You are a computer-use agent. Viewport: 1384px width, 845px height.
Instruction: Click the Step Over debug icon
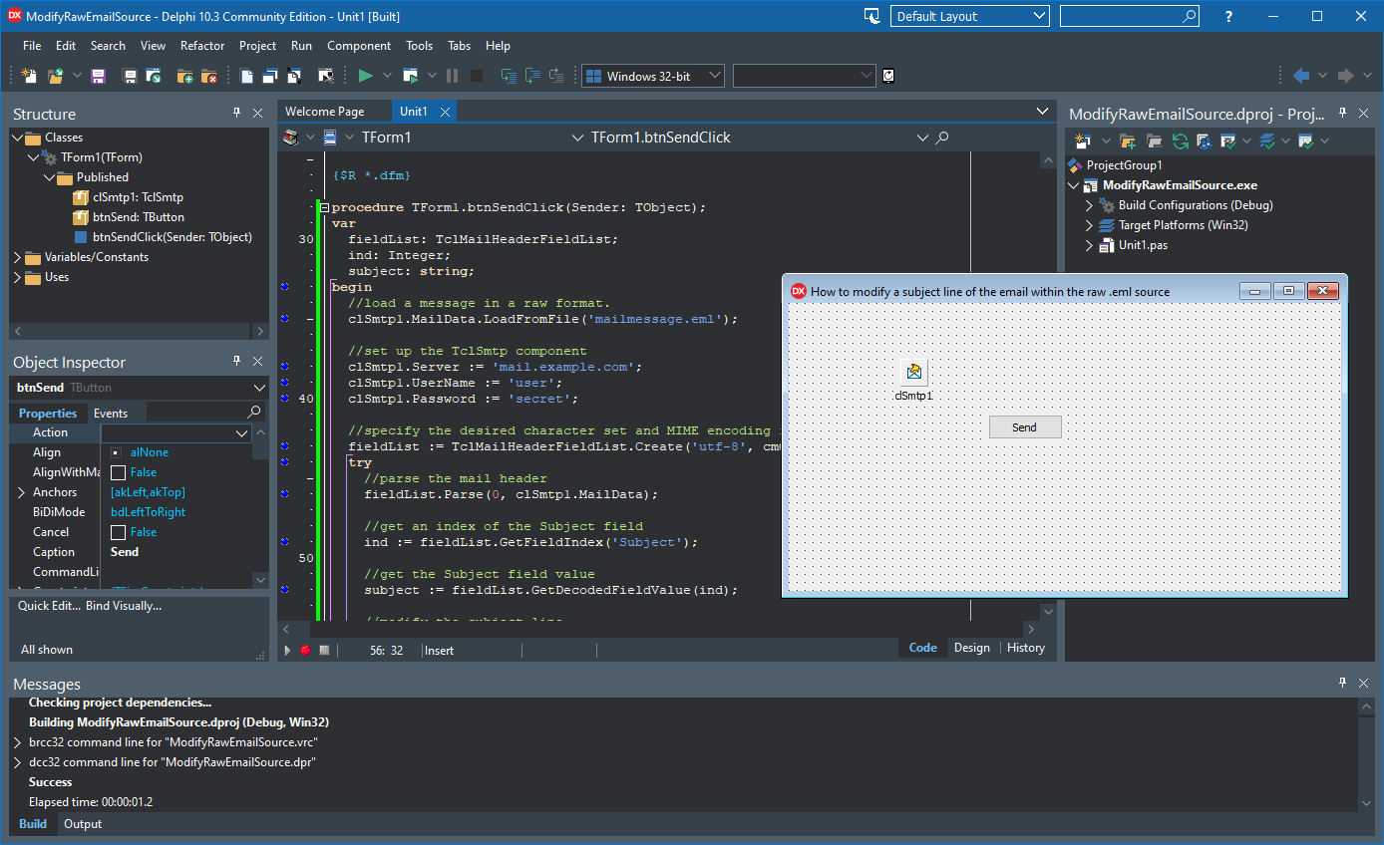532,76
